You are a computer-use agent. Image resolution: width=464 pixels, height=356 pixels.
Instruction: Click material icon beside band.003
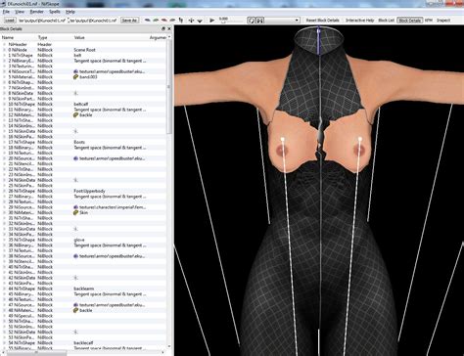pyautogui.click(x=76, y=77)
